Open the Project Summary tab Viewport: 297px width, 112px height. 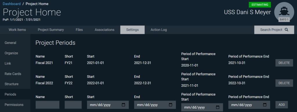click(51, 30)
